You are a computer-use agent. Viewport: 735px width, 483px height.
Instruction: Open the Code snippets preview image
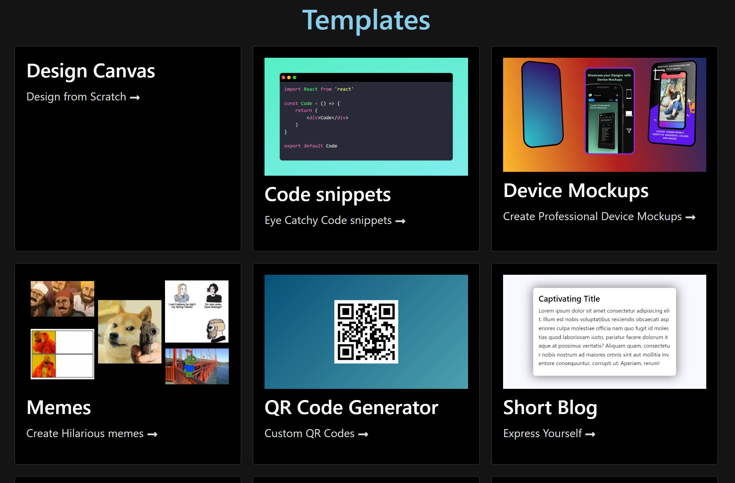pos(366,117)
